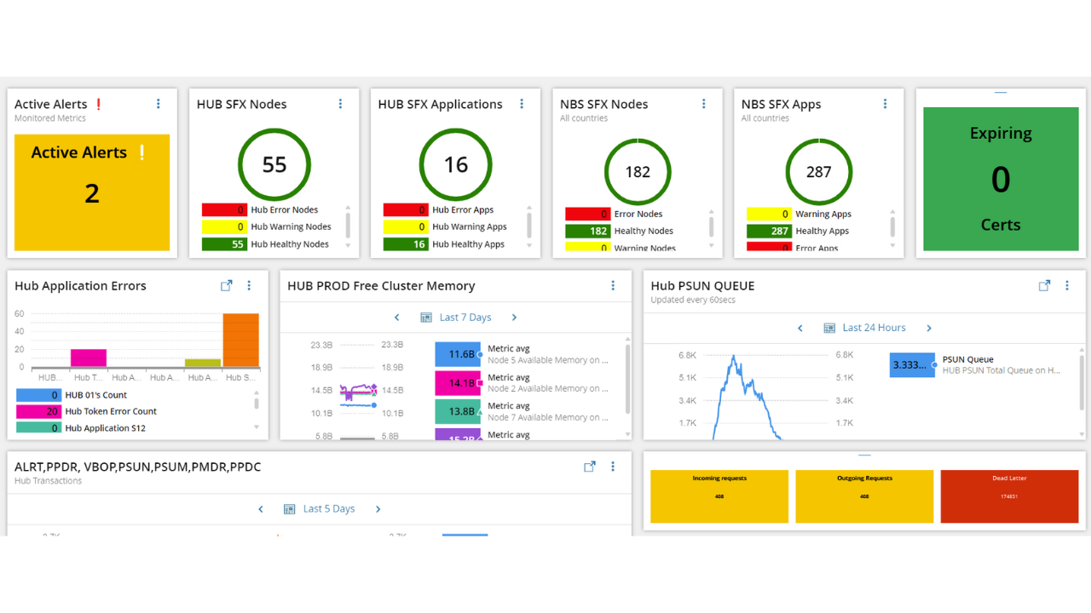1091x613 pixels.
Task: Go to previous period before Last 5 Days
Action: 261,509
